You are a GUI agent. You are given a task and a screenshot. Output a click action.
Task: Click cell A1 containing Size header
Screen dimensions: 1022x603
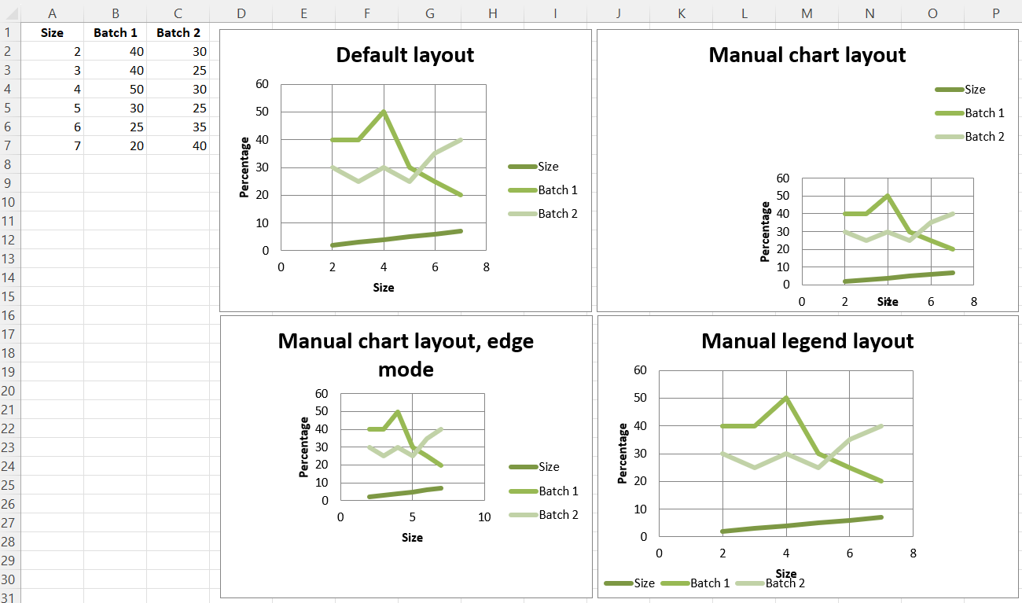coord(52,33)
